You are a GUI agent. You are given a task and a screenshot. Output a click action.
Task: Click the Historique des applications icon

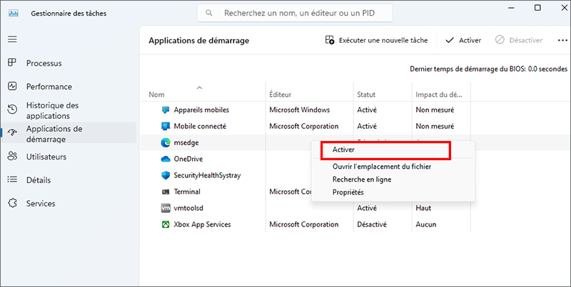pyautogui.click(x=12, y=110)
